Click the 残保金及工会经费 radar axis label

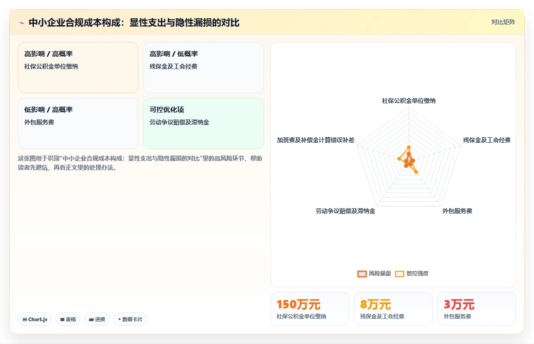tap(487, 140)
